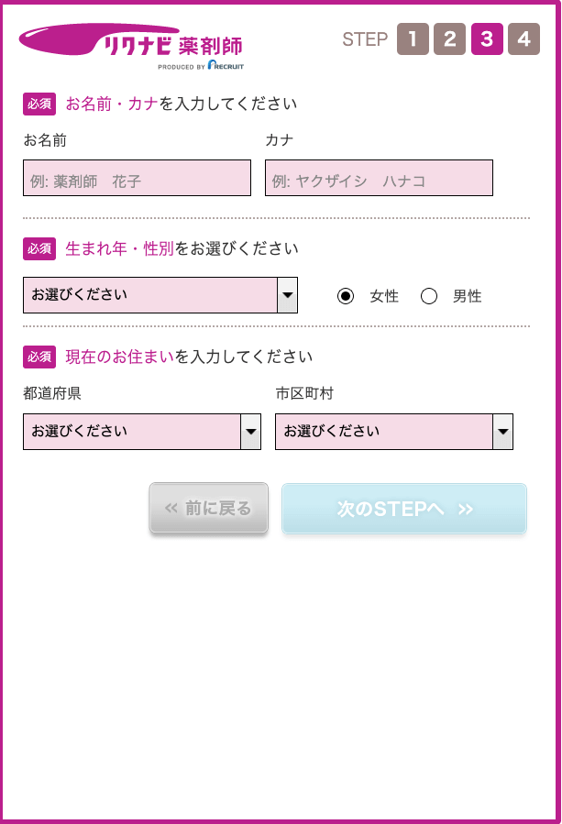This screenshot has height=824, width=562.
Task: Click the 前に戻る back button
Action: point(209,509)
